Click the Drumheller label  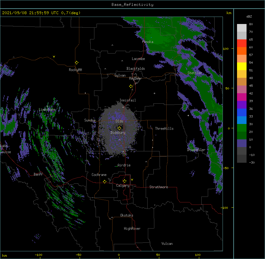pyautogui.click(x=196, y=150)
